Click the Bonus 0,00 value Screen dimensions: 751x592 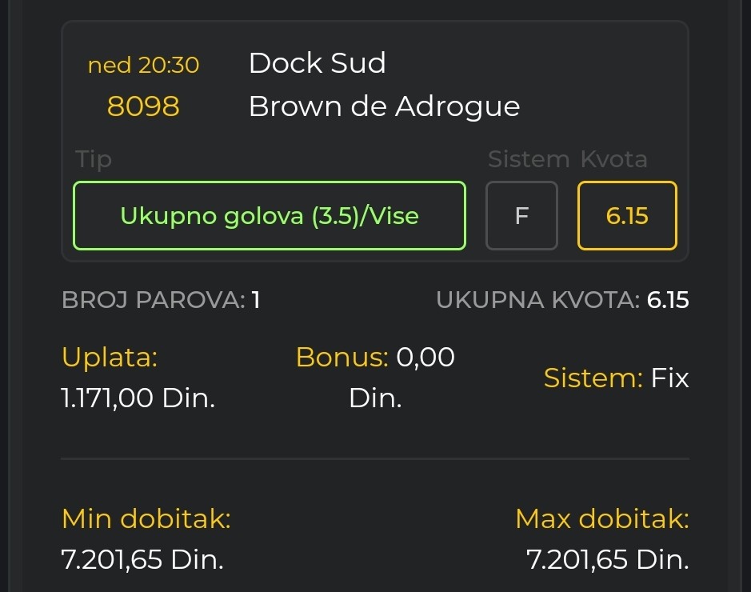(x=425, y=358)
